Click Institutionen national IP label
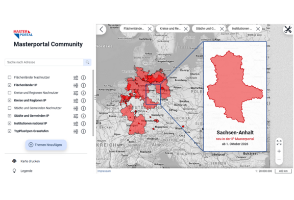 click(x=31, y=123)
